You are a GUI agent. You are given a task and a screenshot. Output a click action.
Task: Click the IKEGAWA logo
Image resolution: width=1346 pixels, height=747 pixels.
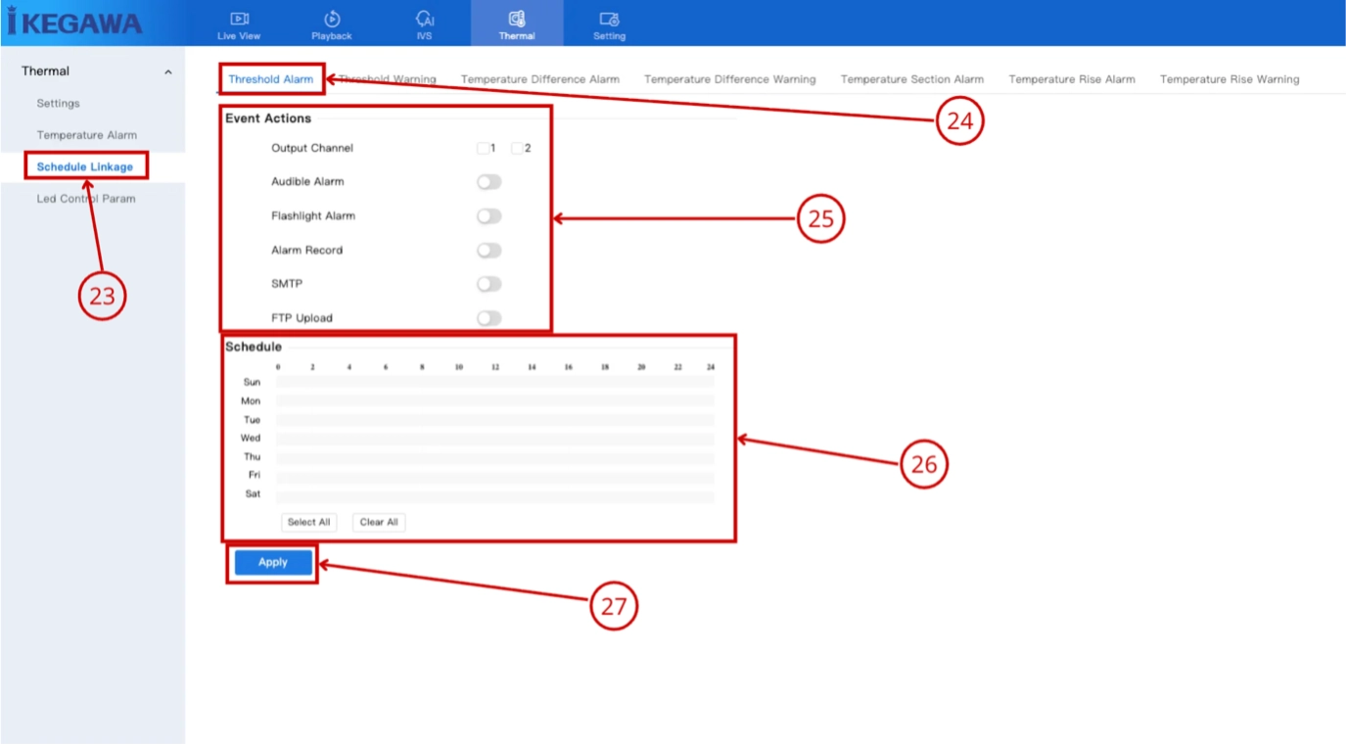click(74, 23)
